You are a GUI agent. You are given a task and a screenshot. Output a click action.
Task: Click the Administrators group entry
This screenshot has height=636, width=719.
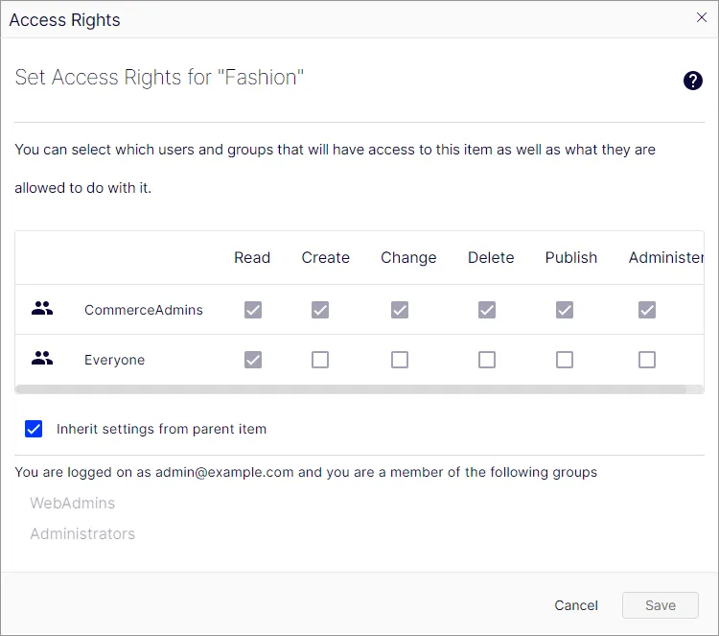pyautogui.click(x=82, y=533)
